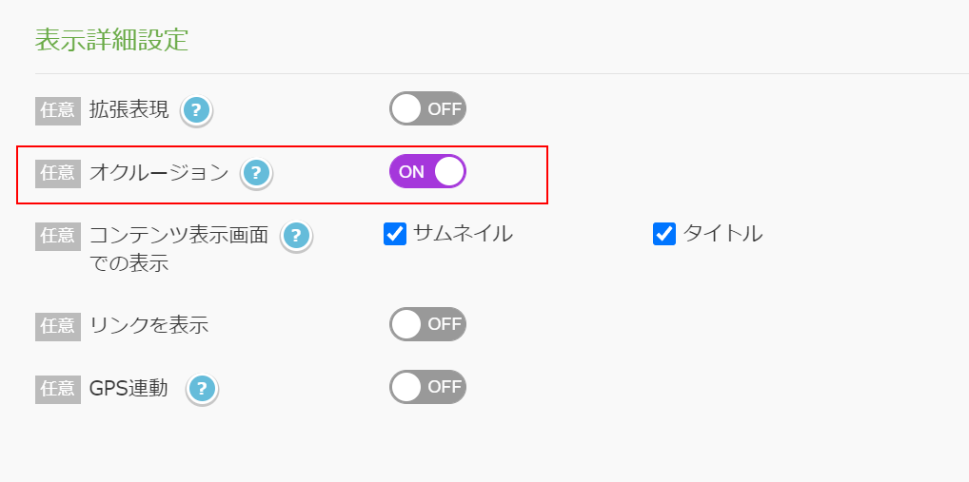The width and height of the screenshot is (969, 482).
Task: Click the コンテンツ表示画面での表示 label
Action: 179,249
